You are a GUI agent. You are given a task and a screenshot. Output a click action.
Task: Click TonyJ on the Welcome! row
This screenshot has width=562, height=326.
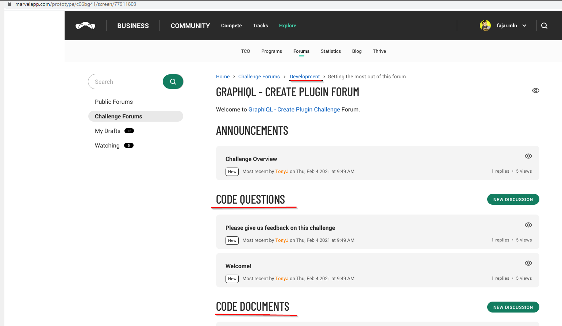coord(282,279)
